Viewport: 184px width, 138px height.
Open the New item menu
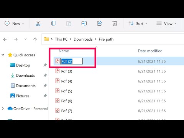pos(14,23)
